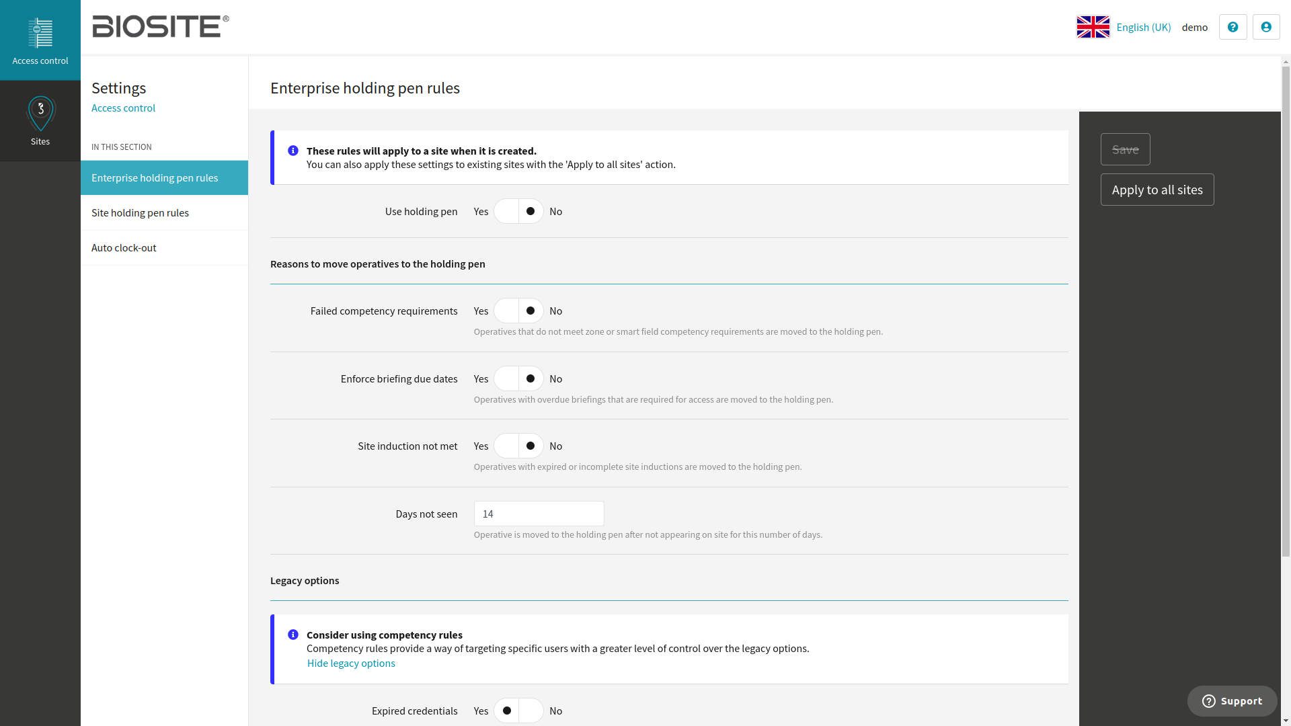1291x726 pixels.
Task: Toggle Use holding pen to Yes
Action: [x=506, y=211]
